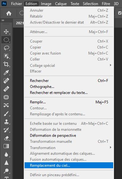Click Copier avec fusion entry
Image resolution: width=122 pixels, height=179 pixels.
(x=69, y=53)
